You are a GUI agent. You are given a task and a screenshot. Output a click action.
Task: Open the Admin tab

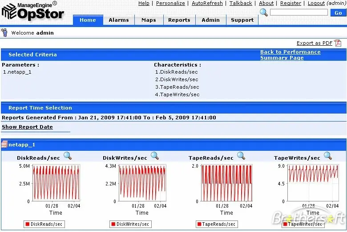coord(211,20)
